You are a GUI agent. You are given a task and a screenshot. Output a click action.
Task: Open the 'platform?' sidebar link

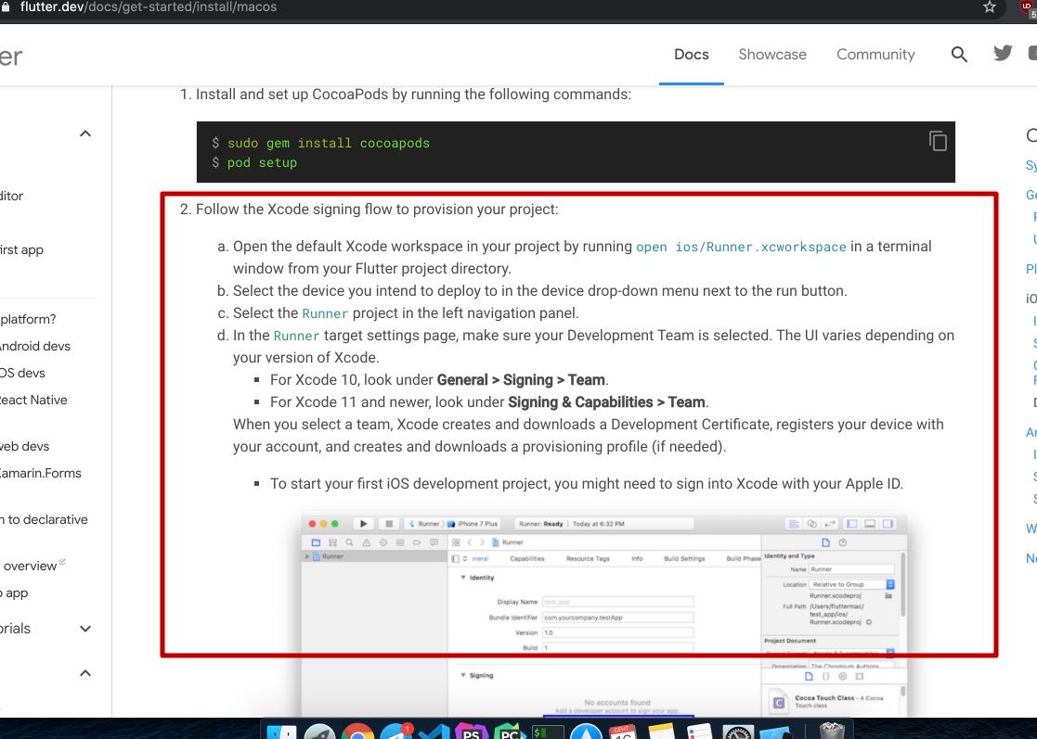point(28,320)
